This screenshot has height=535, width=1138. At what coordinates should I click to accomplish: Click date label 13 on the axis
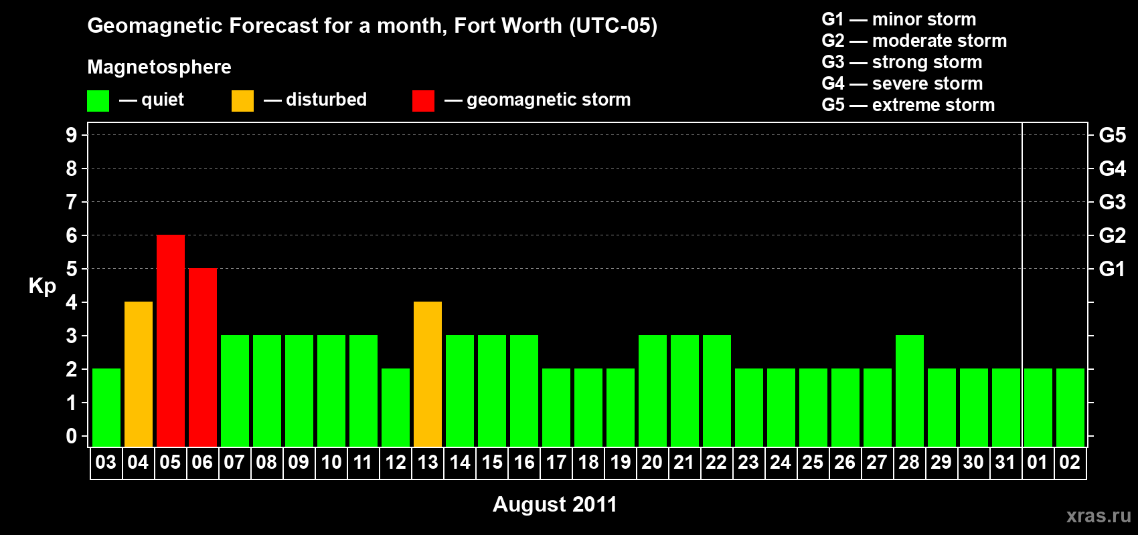pos(427,462)
